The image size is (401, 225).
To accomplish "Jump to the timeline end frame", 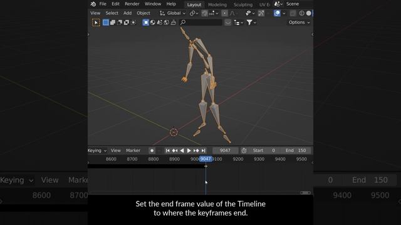I will click(203, 151).
